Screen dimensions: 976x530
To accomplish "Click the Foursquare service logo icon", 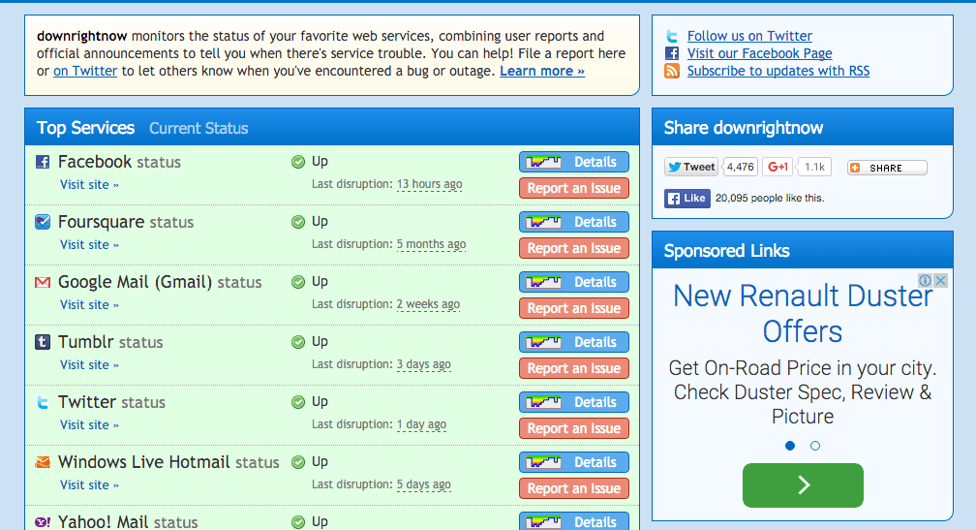I will click(x=43, y=222).
